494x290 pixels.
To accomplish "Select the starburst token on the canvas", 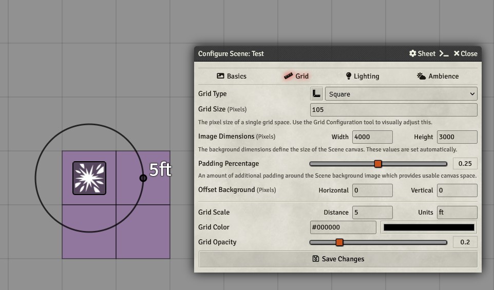I will (89, 178).
